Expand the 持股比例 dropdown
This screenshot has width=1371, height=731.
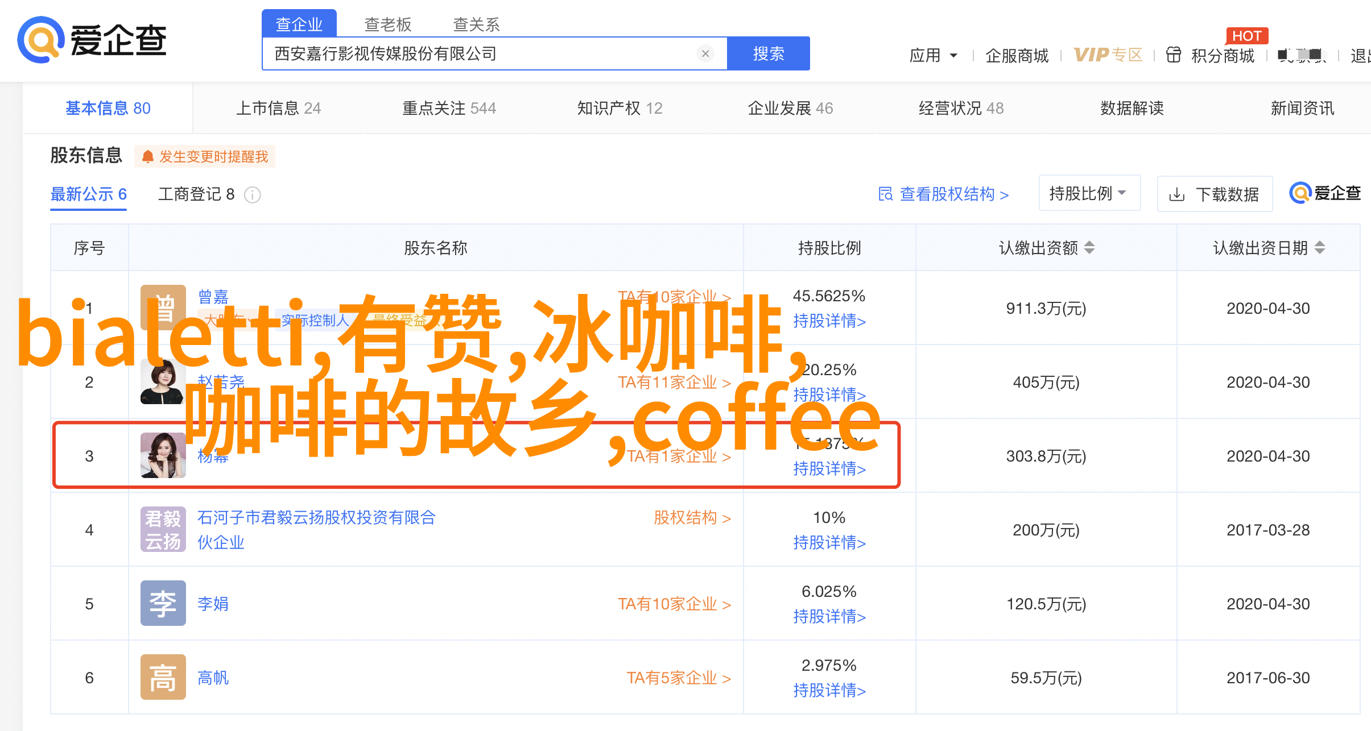coord(1089,193)
